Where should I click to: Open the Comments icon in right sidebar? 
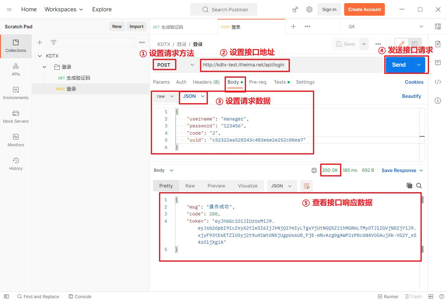438,63
